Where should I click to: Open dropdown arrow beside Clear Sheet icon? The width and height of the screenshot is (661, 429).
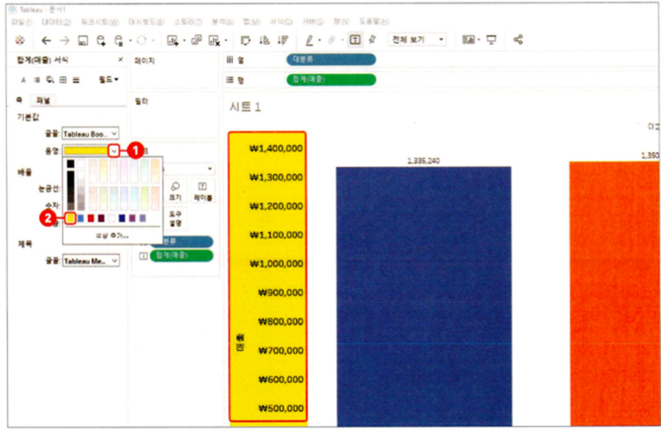[226, 41]
